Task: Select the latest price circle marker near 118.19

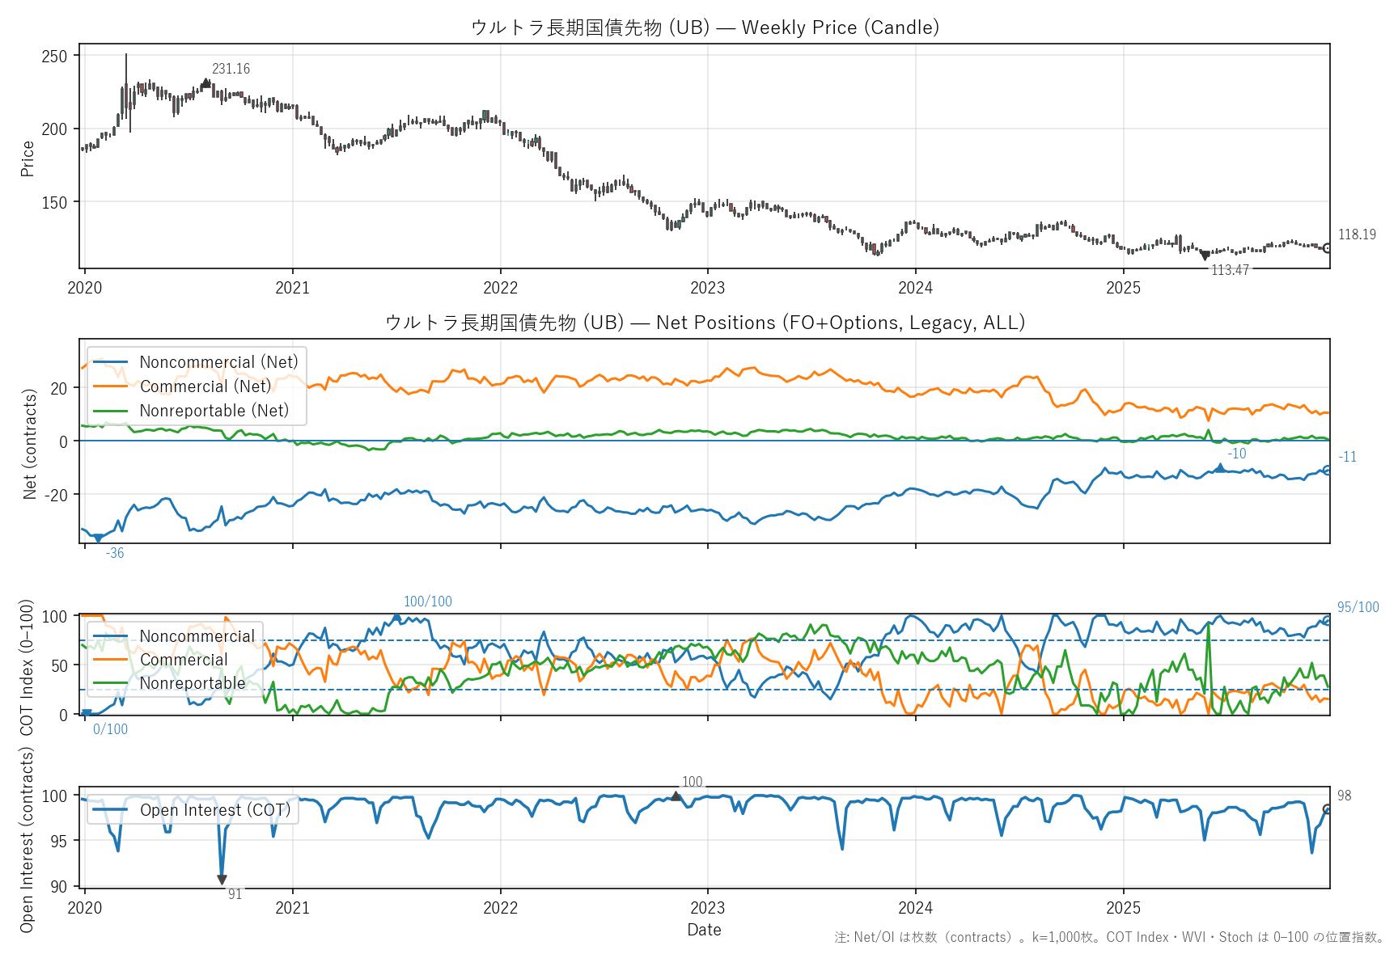Action: 1328,248
